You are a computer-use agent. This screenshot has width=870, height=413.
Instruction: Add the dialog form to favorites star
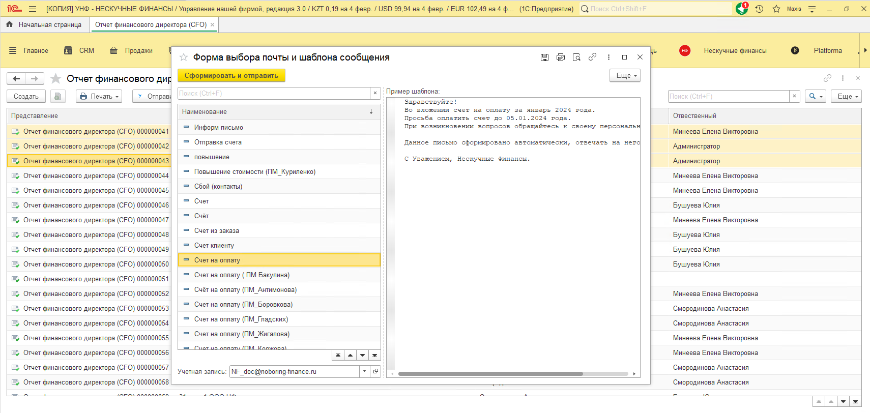(184, 57)
